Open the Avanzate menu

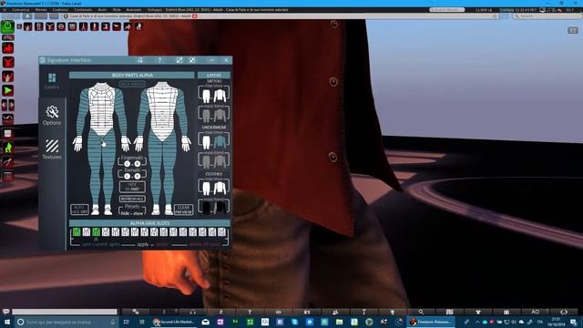[134, 10]
